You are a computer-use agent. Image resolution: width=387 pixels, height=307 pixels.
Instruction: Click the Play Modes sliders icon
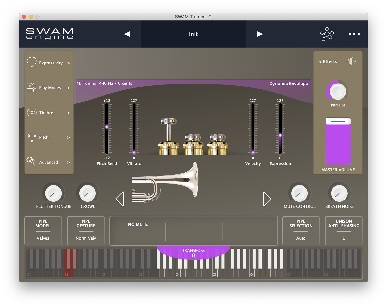click(x=32, y=87)
